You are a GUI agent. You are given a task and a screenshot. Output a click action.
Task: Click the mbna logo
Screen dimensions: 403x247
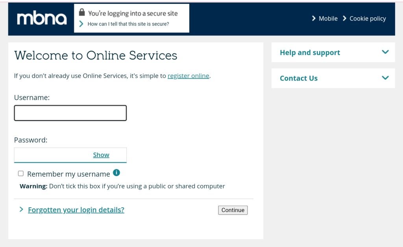click(42, 19)
